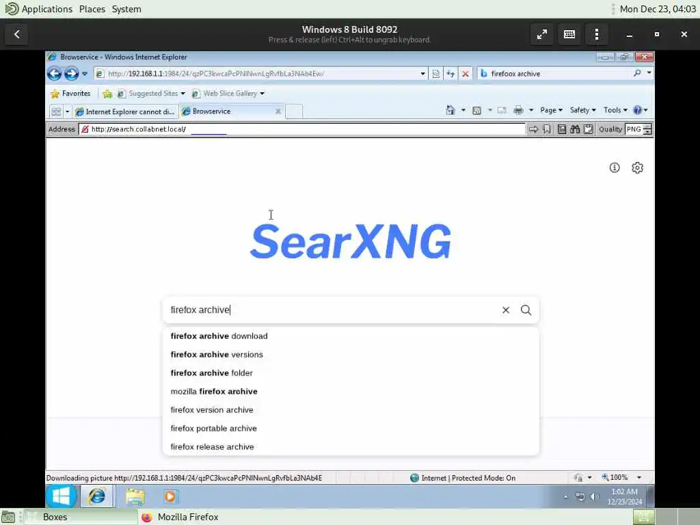The image size is (700, 525).
Task: Open recent pages dropdown next to forward button
Action: [85, 74]
